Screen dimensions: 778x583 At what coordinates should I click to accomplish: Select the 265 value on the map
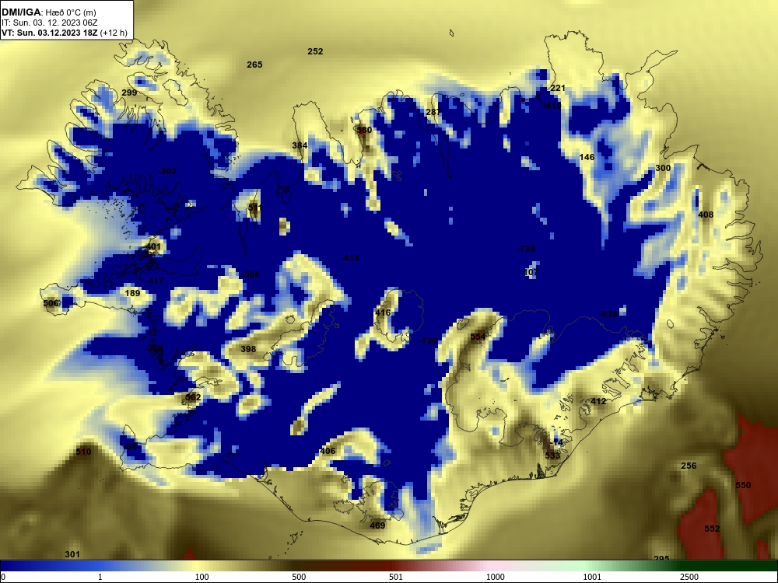point(254,65)
